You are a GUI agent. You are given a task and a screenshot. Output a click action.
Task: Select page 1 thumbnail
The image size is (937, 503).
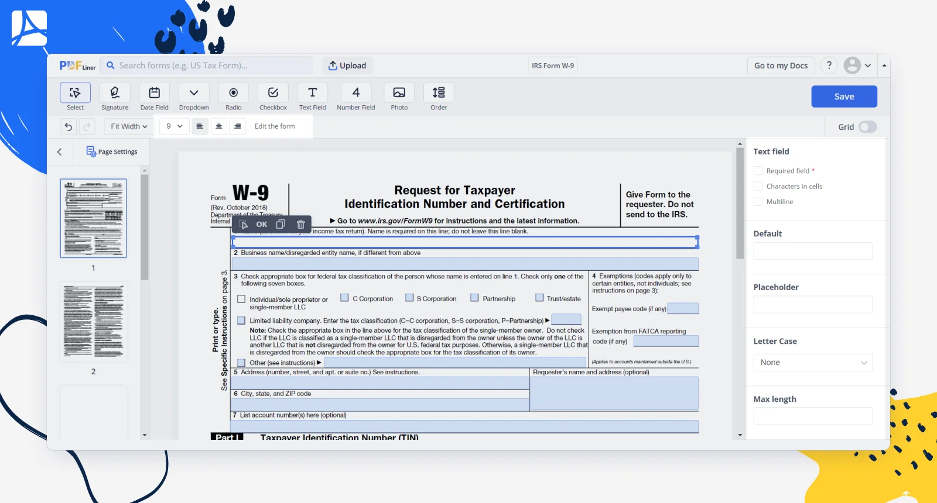93,218
